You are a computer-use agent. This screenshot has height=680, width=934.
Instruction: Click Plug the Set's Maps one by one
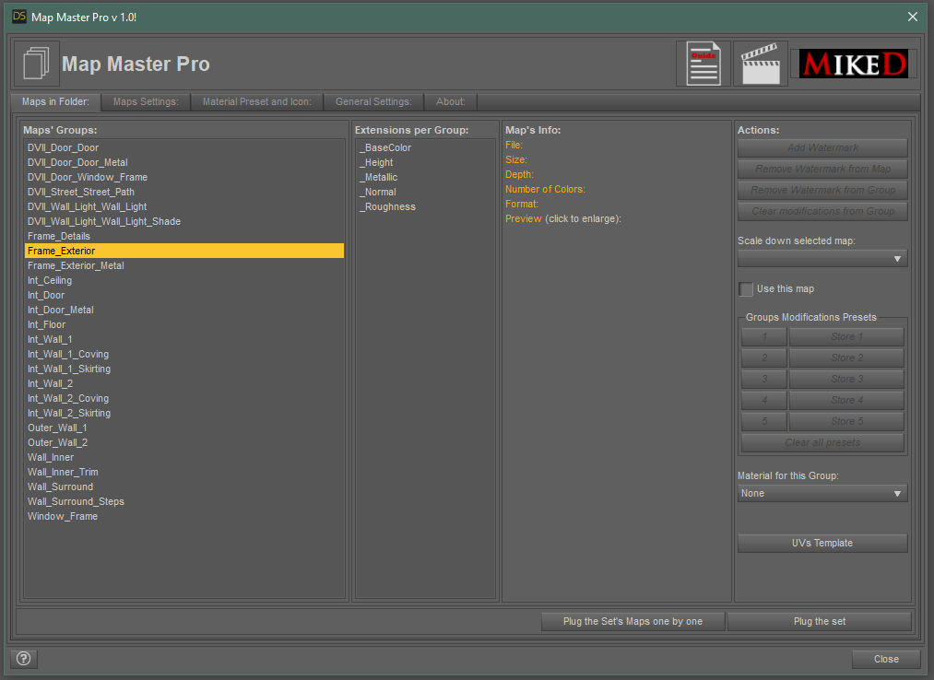[x=633, y=621]
